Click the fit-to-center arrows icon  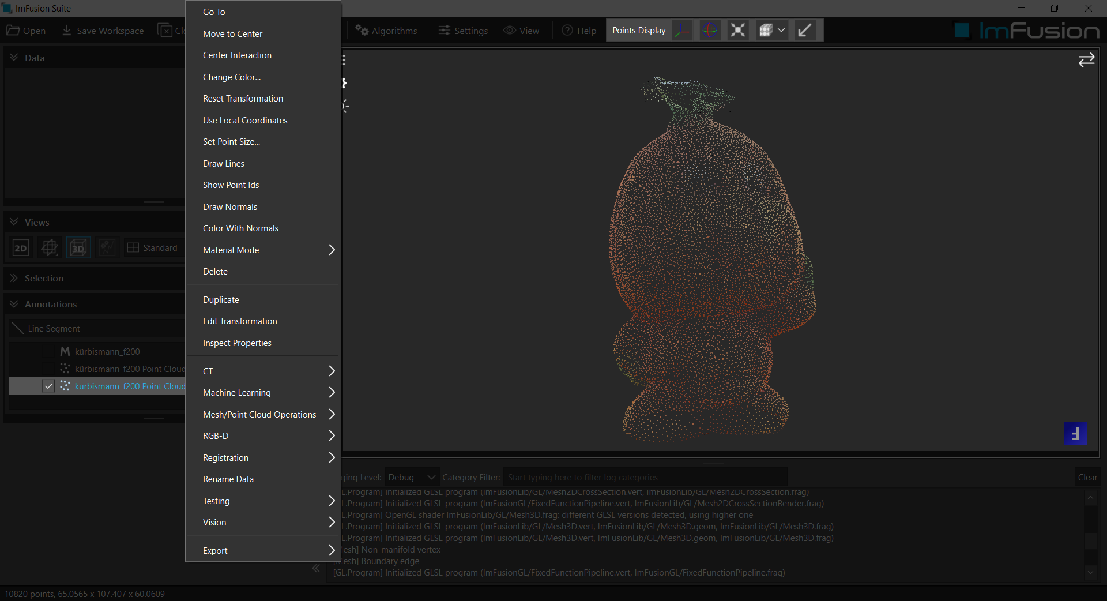point(737,31)
